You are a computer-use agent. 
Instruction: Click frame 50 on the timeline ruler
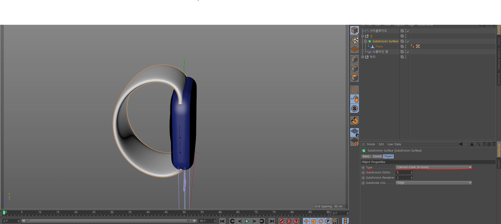tap(184, 212)
